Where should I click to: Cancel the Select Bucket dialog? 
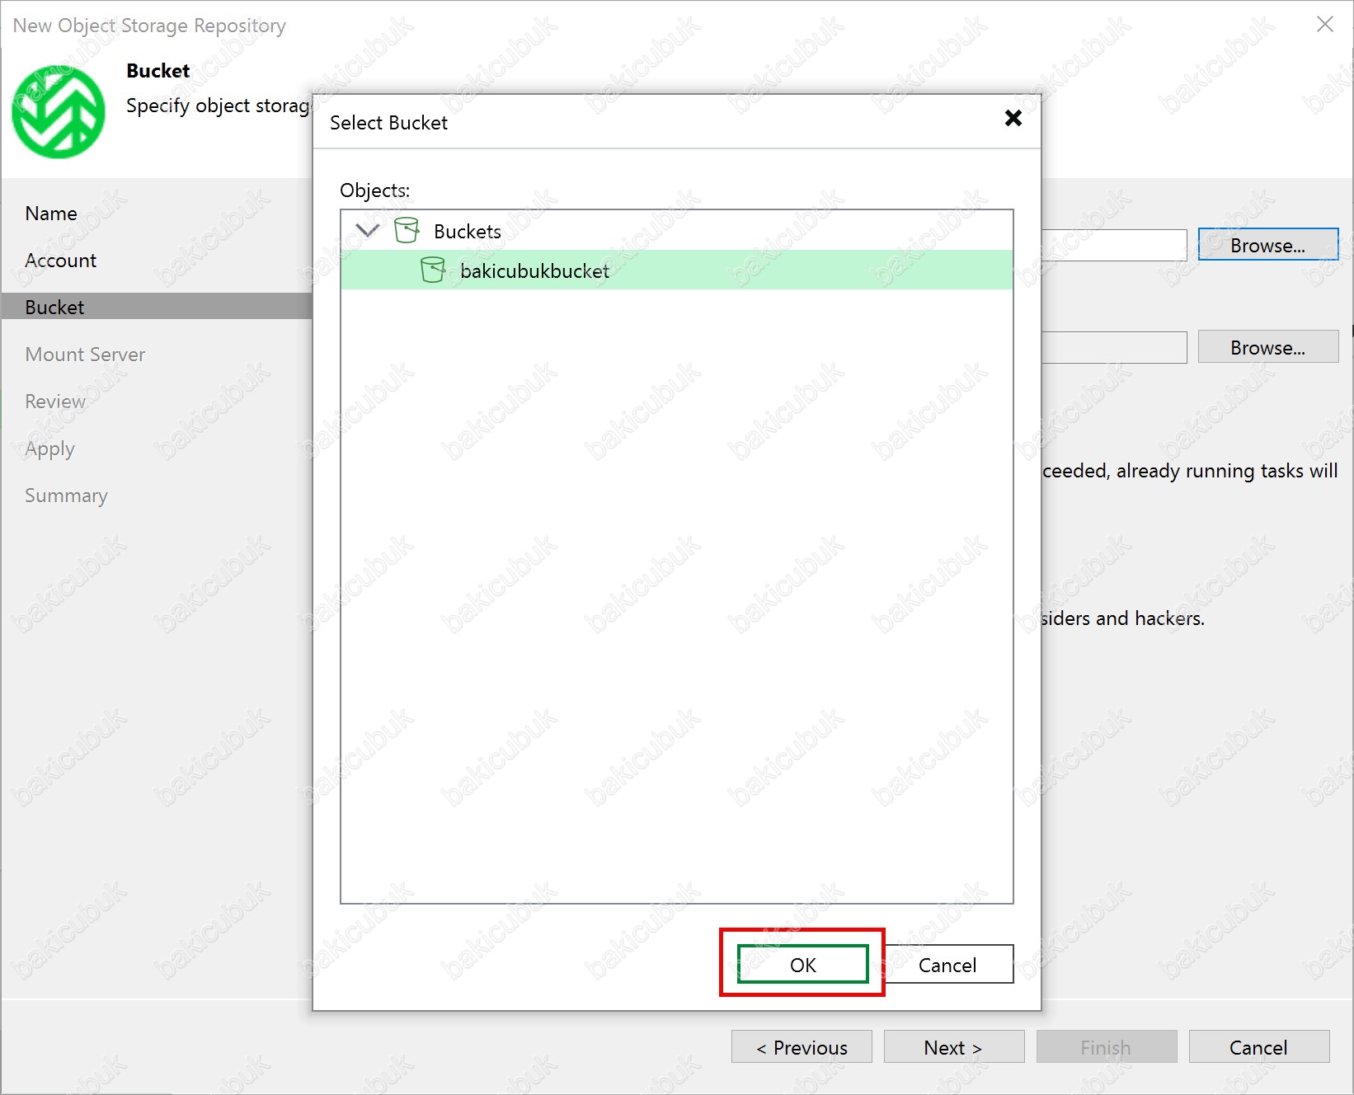pos(947,965)
